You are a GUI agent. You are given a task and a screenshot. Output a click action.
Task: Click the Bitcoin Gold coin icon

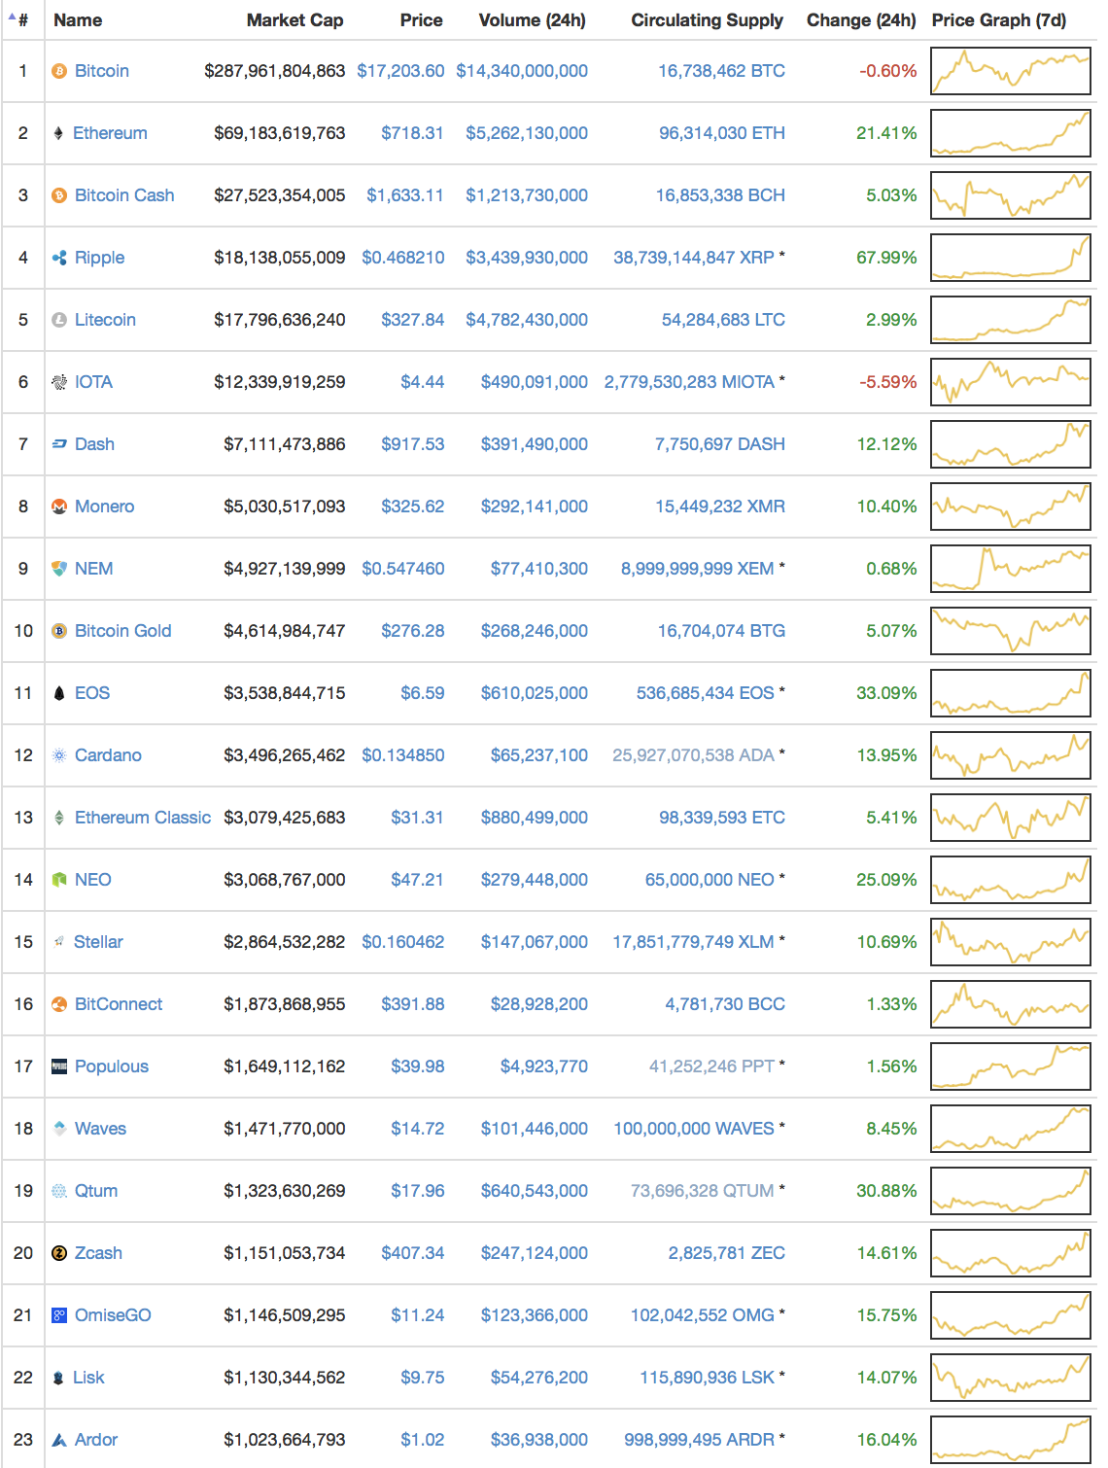[x=59, y=631]
